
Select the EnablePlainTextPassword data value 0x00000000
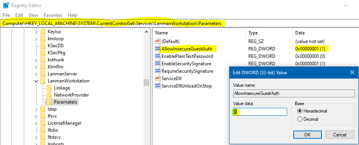[x=310, y=56]
